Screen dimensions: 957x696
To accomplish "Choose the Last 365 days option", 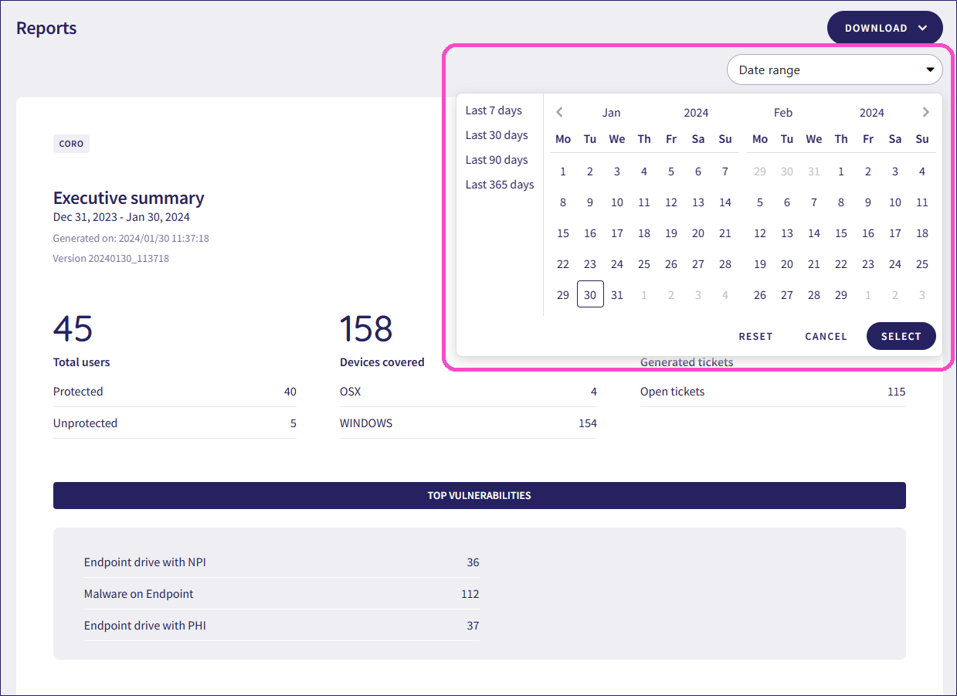I will 500,185.
